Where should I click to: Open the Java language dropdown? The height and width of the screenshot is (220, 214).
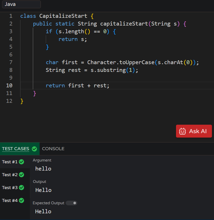21,4
